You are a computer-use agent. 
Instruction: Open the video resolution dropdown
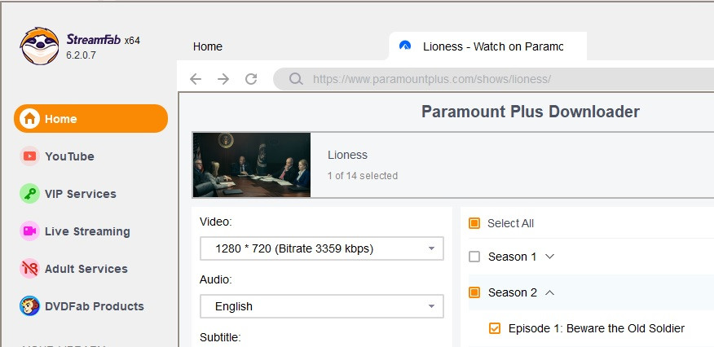(x=321, y=248)
